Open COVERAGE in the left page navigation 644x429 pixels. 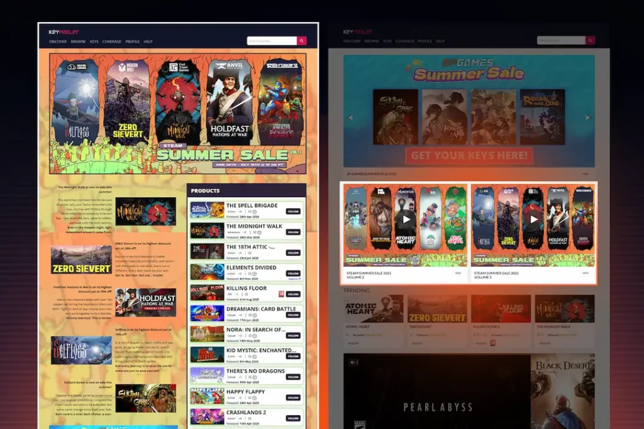112,41
